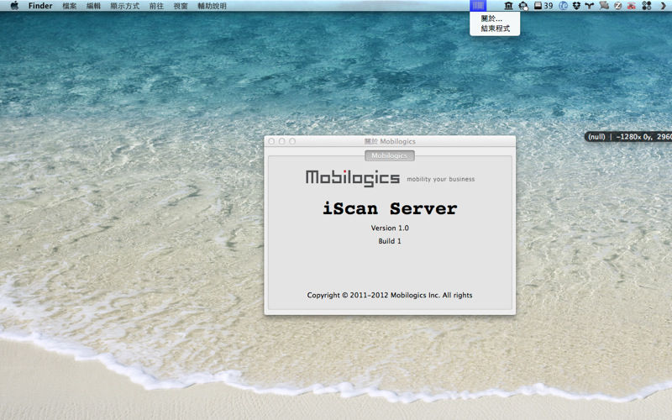Click the gray chat bubbles menu bar icon

click(604, 6)
